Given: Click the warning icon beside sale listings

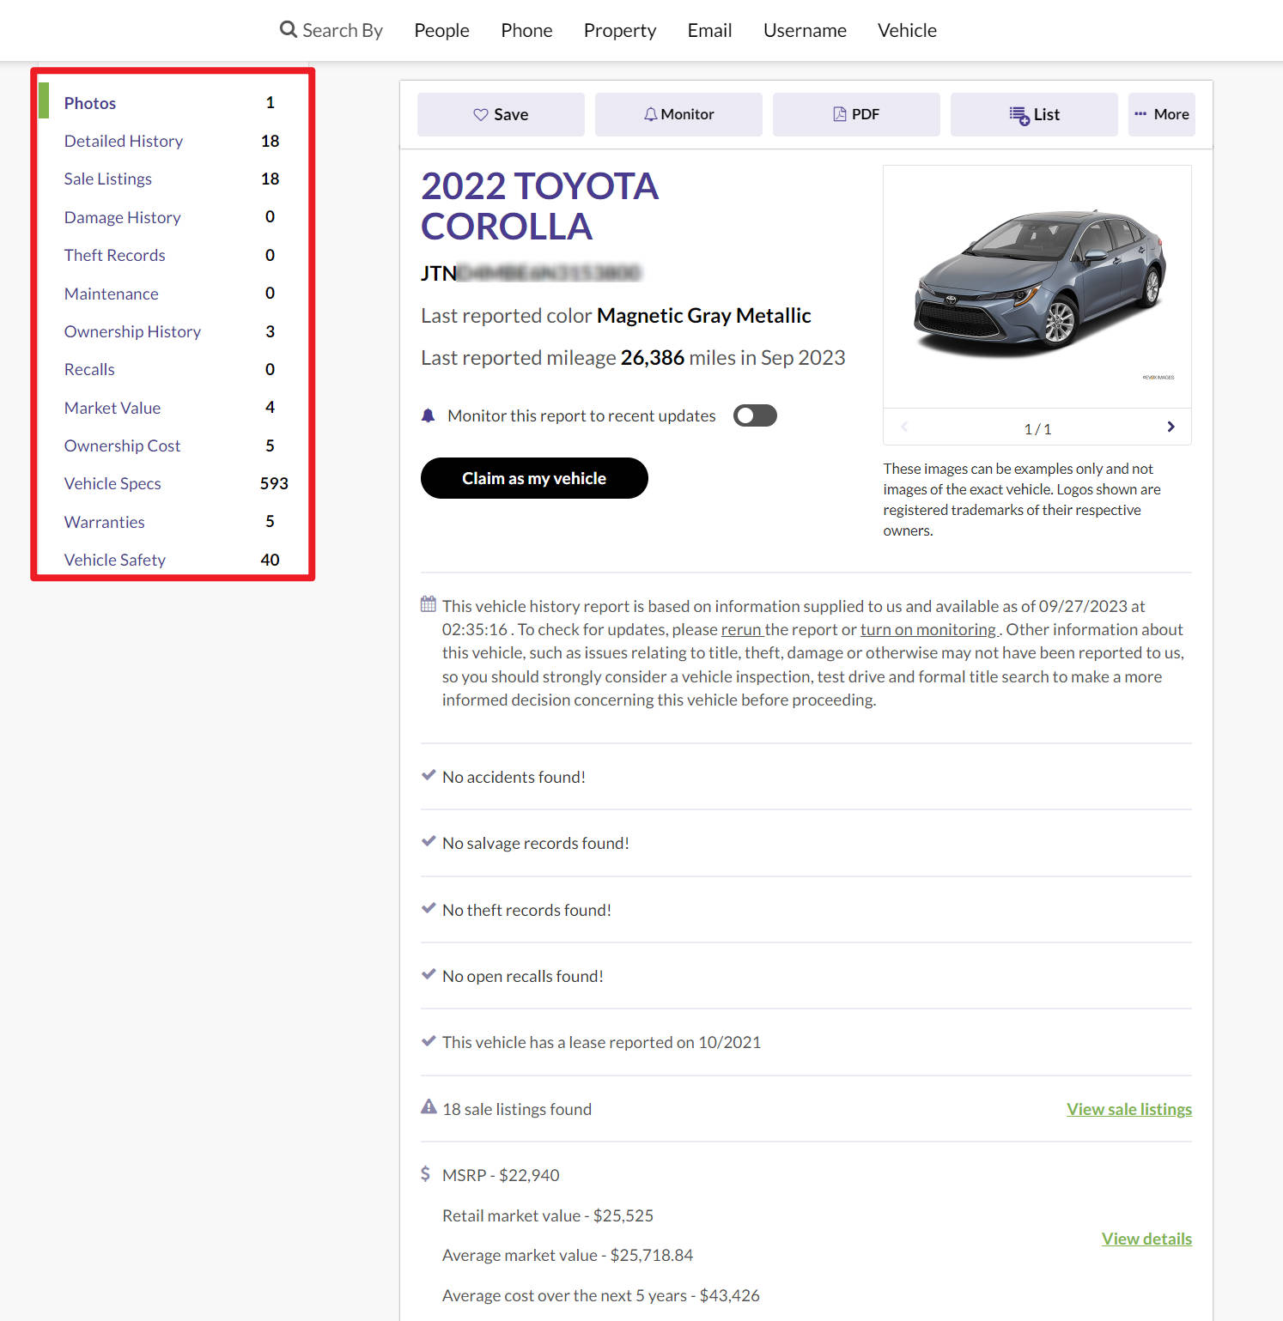Looking at the screenshot, I should pos(428,1106).
